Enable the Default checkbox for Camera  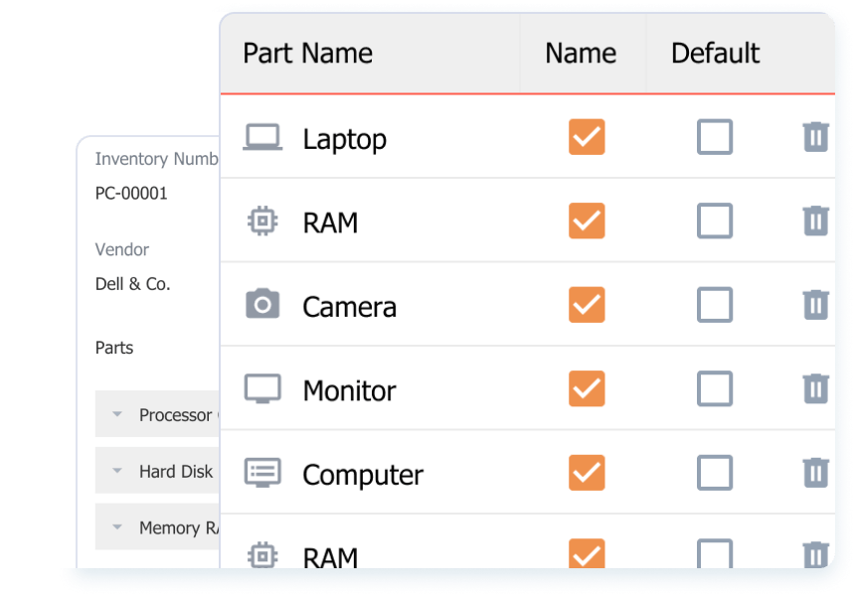click(x=714, y=305)
